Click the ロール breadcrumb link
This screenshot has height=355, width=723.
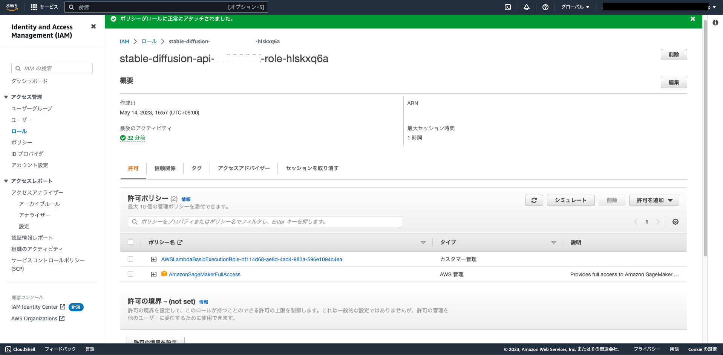(149, 41)
